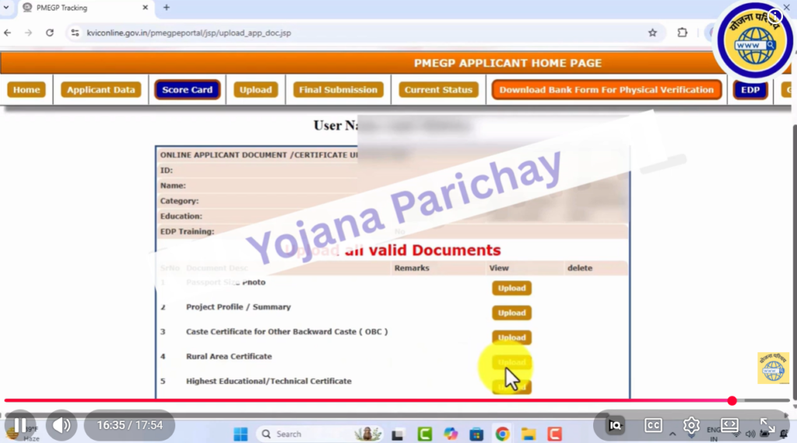
Task: Reload the browser page
Action: 50,33
